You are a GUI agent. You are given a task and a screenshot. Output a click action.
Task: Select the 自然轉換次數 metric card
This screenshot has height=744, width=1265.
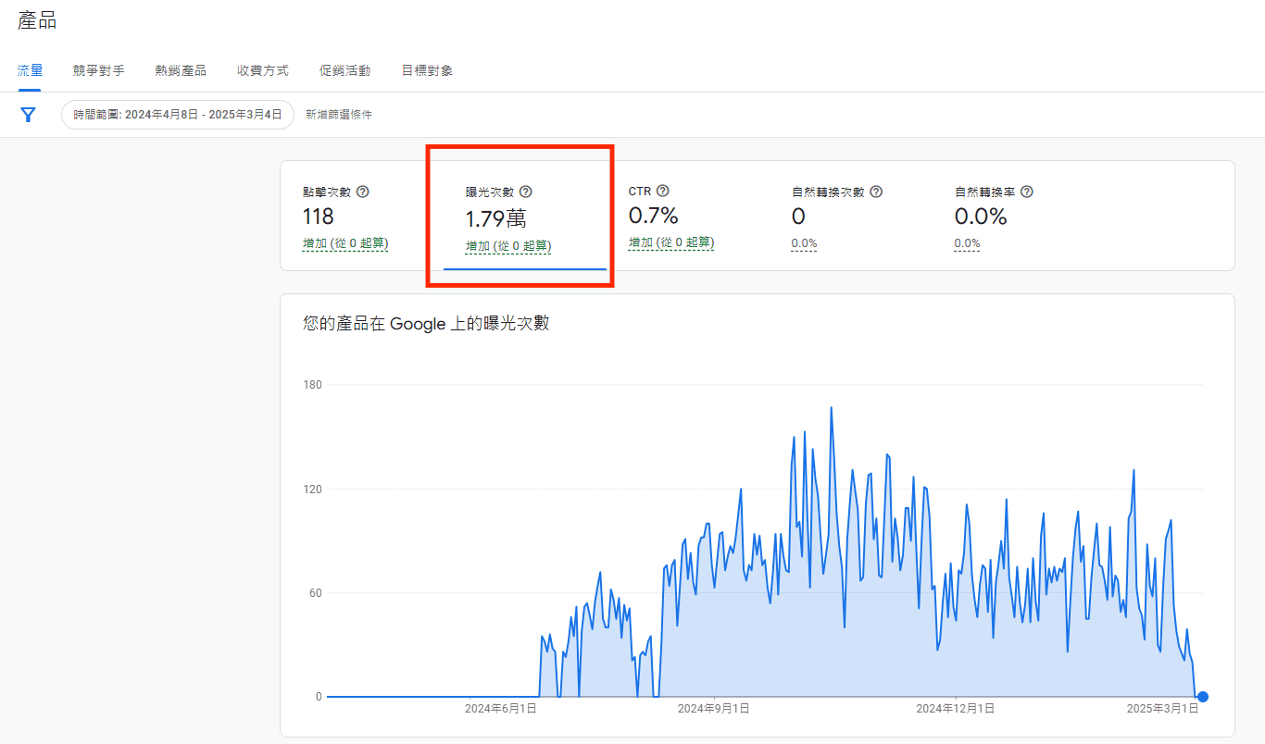pyautogui.click(x=851, y=217)
